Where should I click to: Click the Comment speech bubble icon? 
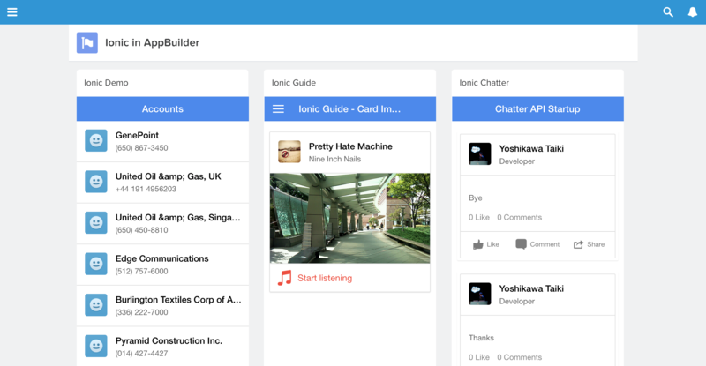point(521,244)
